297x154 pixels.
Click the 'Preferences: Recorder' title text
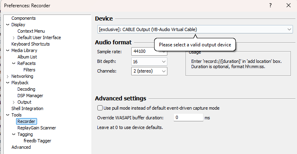coord(27,6)
